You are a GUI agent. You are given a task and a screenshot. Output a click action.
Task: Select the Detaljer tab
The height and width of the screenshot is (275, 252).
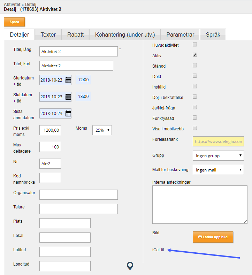19,35
